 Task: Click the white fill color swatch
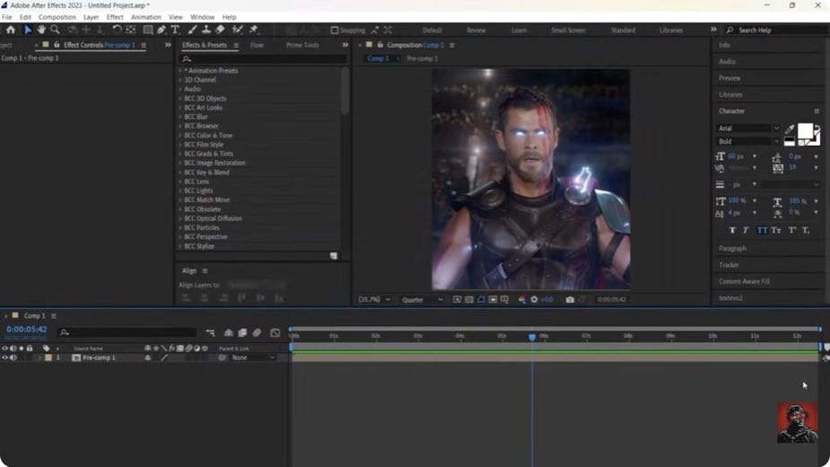point(805,130)
